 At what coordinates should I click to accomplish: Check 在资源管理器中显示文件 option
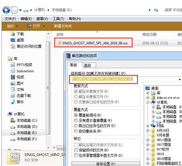(76, 155)
